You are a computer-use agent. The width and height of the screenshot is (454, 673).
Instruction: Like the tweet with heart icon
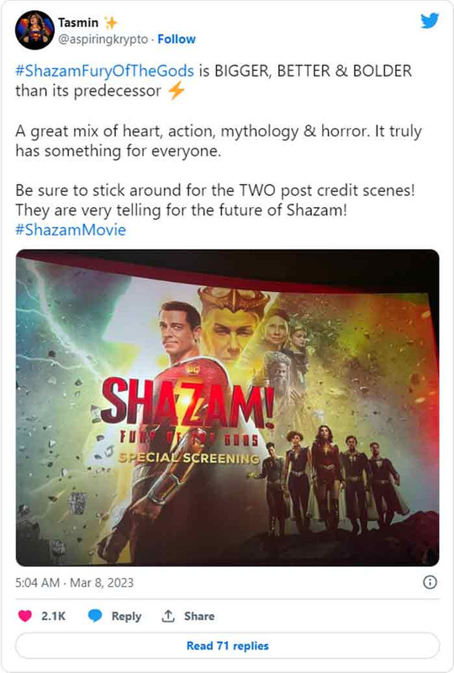25,616
